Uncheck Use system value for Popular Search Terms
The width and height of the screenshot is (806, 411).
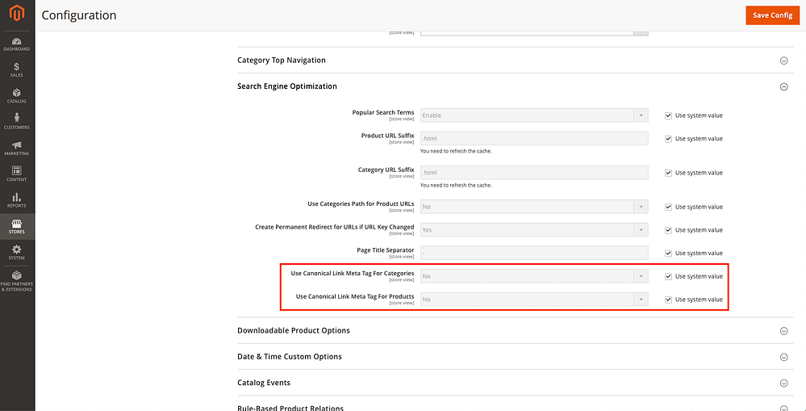tap(668, 115)
